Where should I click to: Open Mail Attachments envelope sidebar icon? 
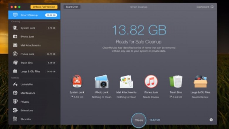coord(15,45)
